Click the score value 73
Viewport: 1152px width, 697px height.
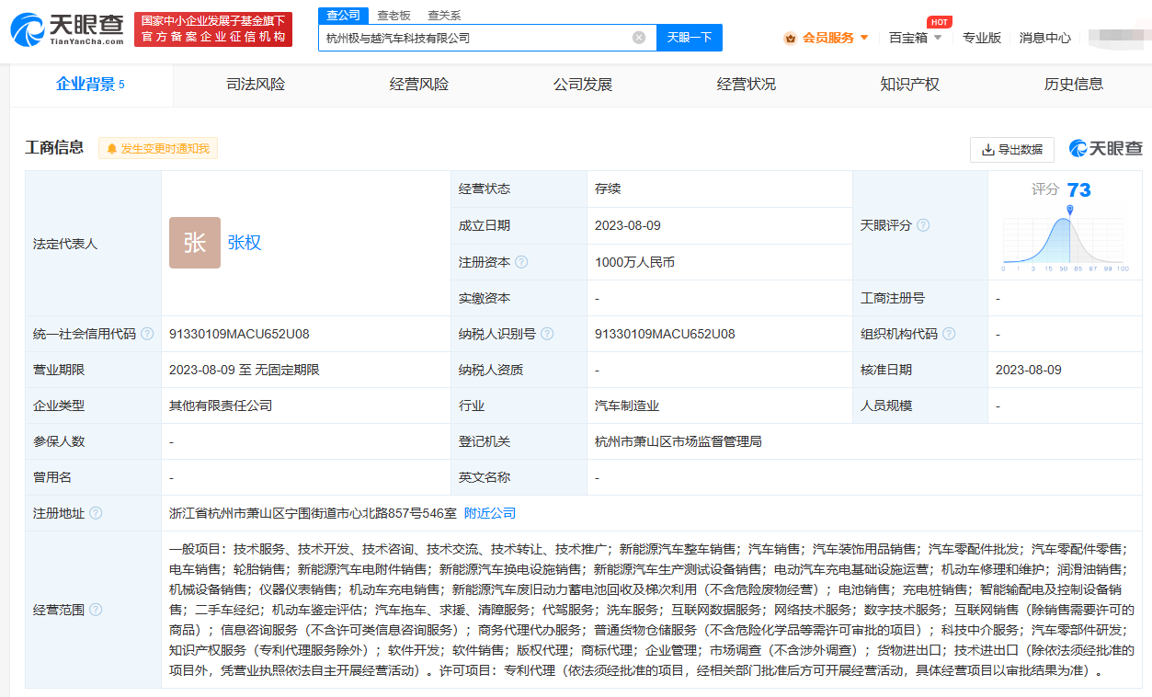point(1078,190)
